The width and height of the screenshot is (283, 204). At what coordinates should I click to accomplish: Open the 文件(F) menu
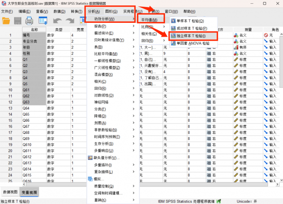click(x=7, y=12)
